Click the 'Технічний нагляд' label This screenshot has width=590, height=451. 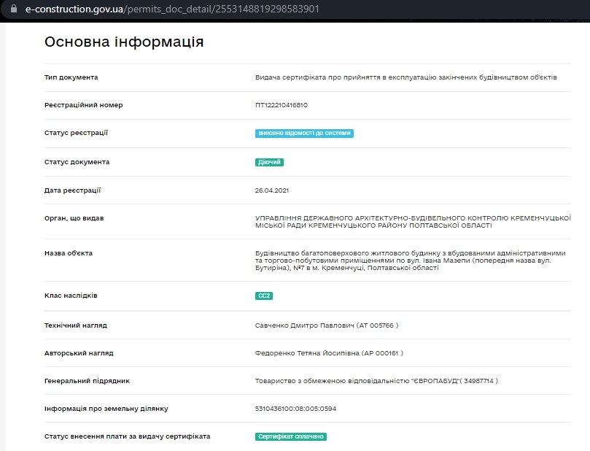point(76,325)
